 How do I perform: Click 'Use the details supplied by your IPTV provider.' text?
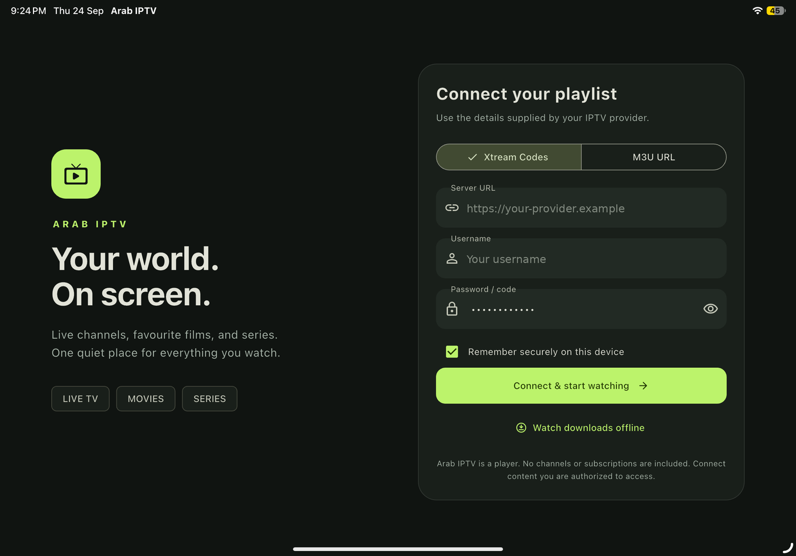(542, 118)
